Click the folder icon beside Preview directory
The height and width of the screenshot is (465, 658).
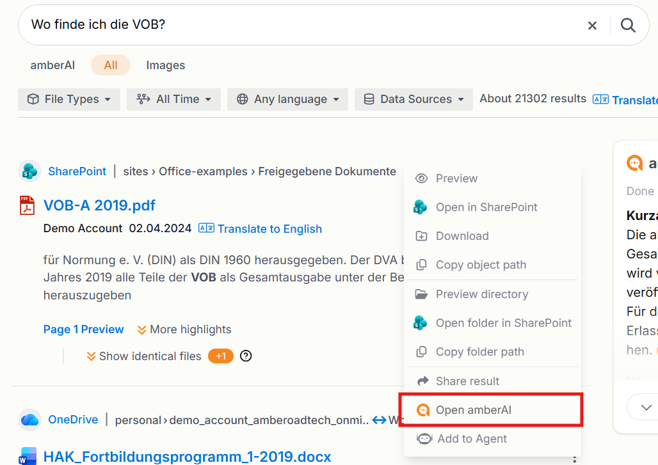(421, 294)
